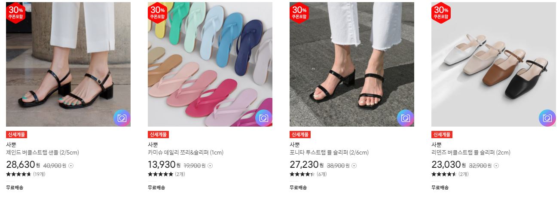
Task: Open the black heeled sandals product thumbnail
Action: (x=68, y=64)
